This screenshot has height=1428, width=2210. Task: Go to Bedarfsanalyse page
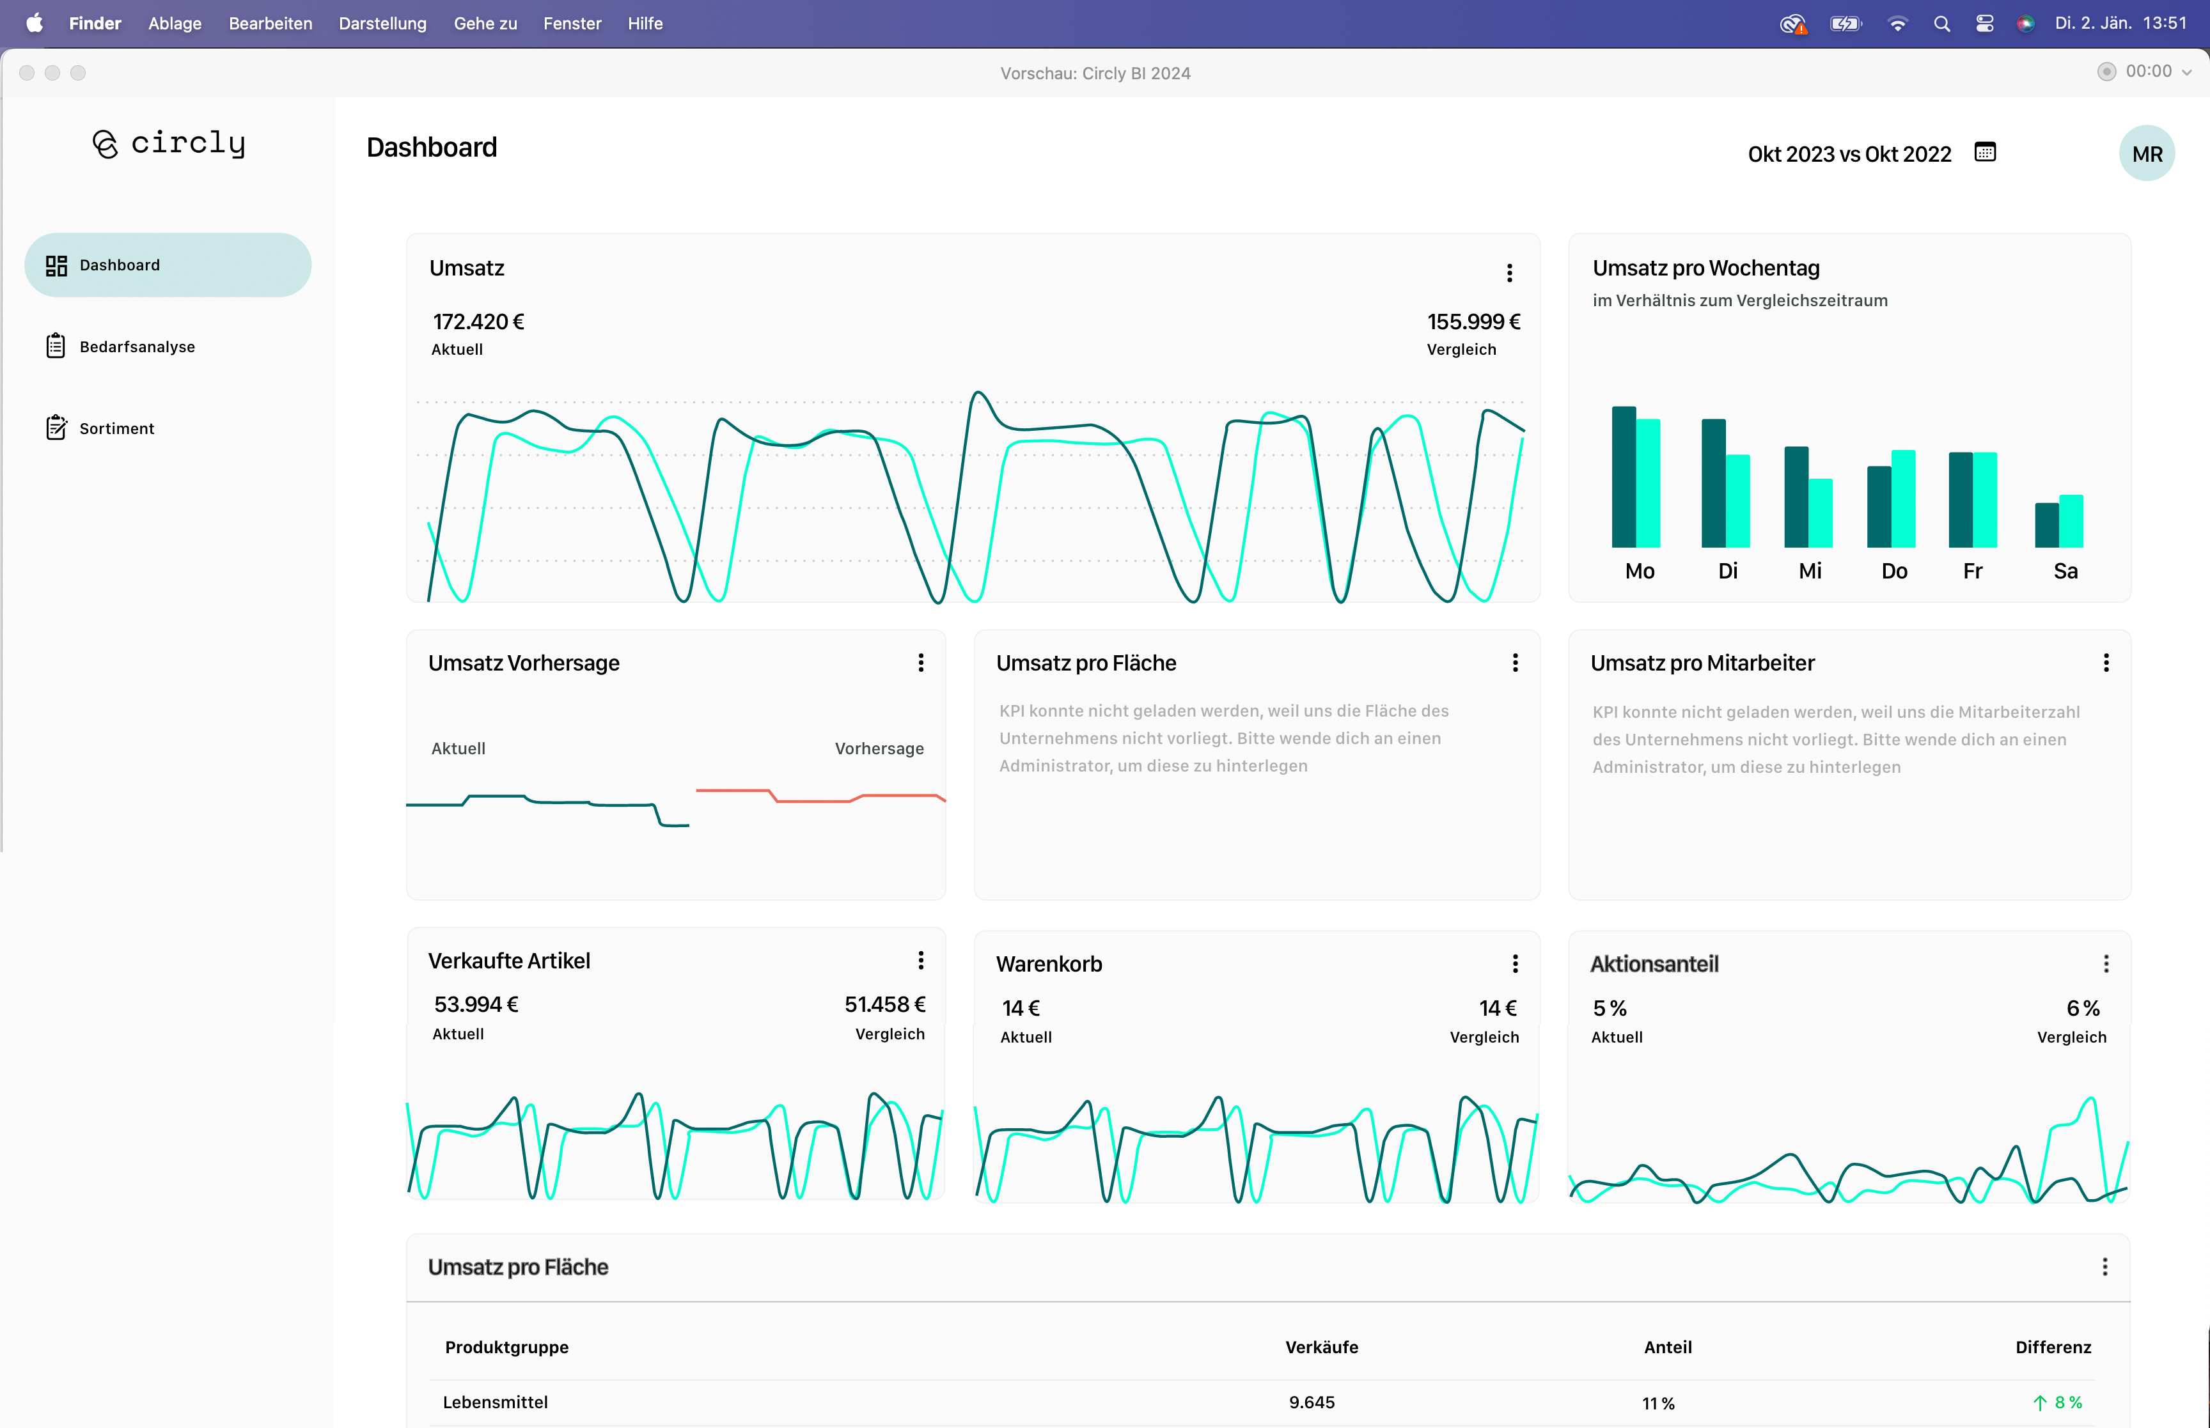click(137, 347)
